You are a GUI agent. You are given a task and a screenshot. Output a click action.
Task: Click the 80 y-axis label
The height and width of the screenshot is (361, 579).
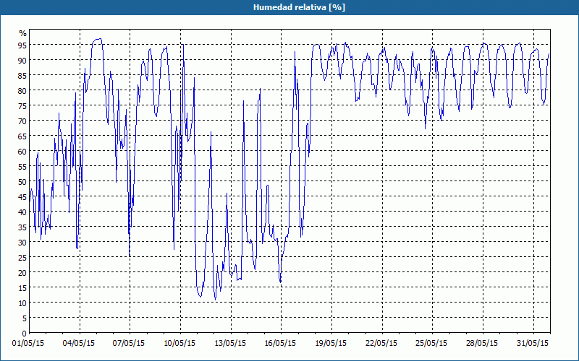point(22,90)
